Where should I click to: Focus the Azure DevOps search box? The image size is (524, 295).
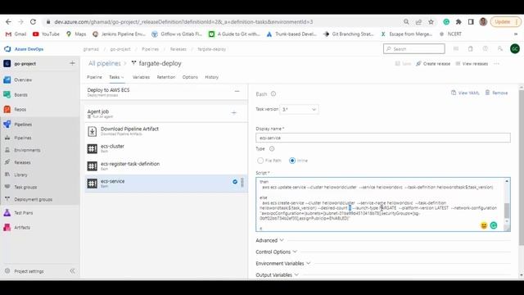[414, 49]
